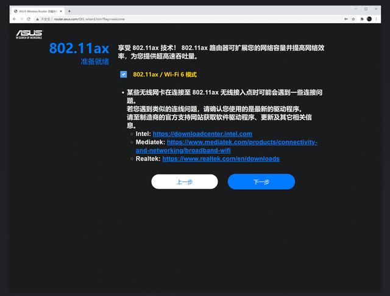
Task: Click the browser forward arrow
Action: point(21,19)
